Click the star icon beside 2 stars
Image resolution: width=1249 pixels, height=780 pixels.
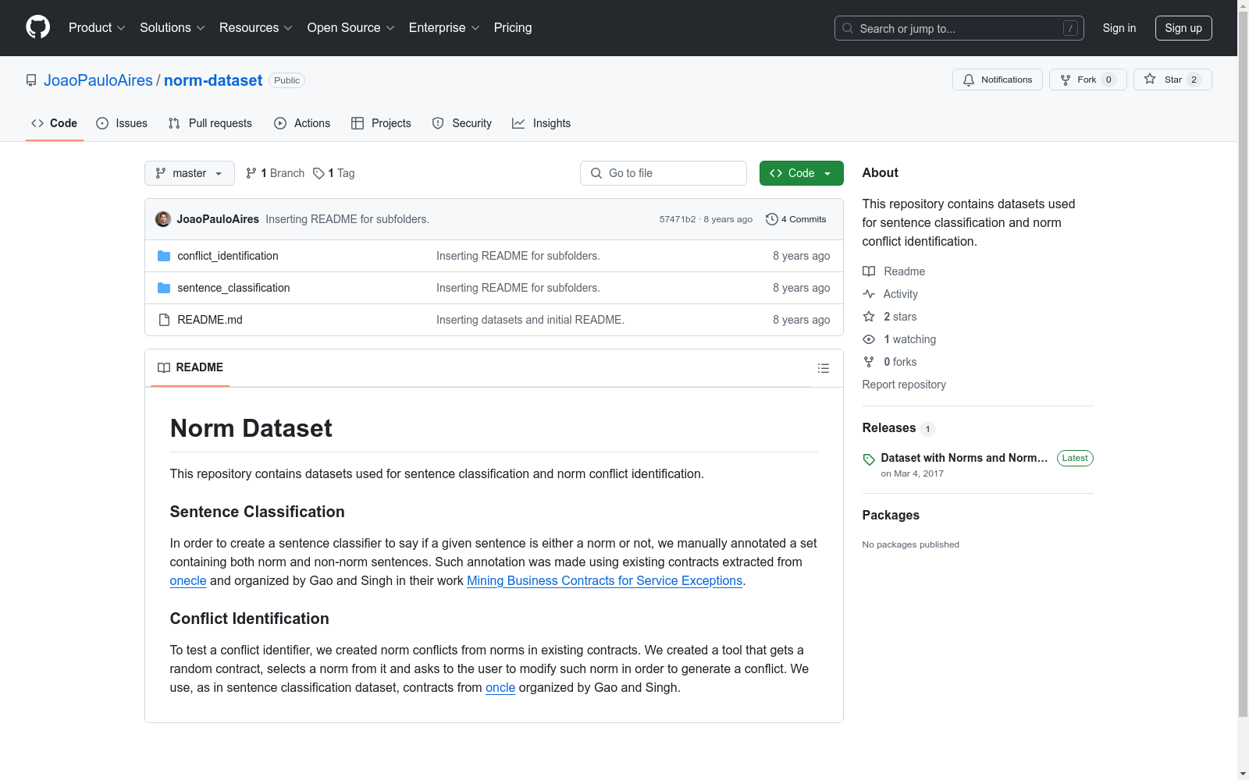[x=869, y=317]
